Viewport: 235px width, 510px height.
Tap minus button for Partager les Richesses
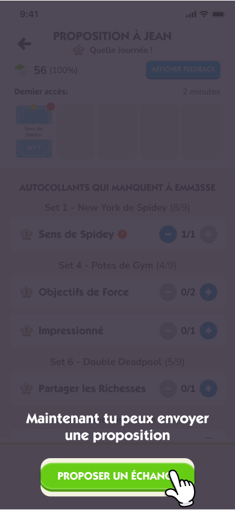(168, 388)
